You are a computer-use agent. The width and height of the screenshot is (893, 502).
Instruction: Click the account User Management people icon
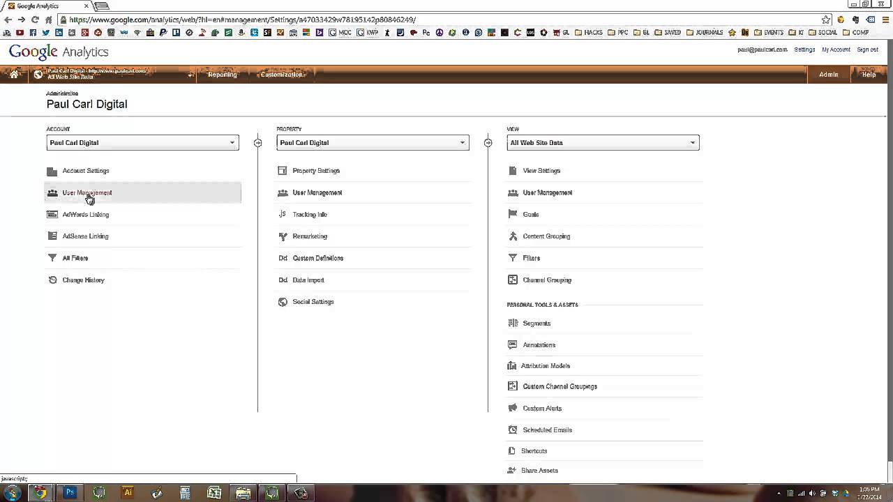coord(52,193)
